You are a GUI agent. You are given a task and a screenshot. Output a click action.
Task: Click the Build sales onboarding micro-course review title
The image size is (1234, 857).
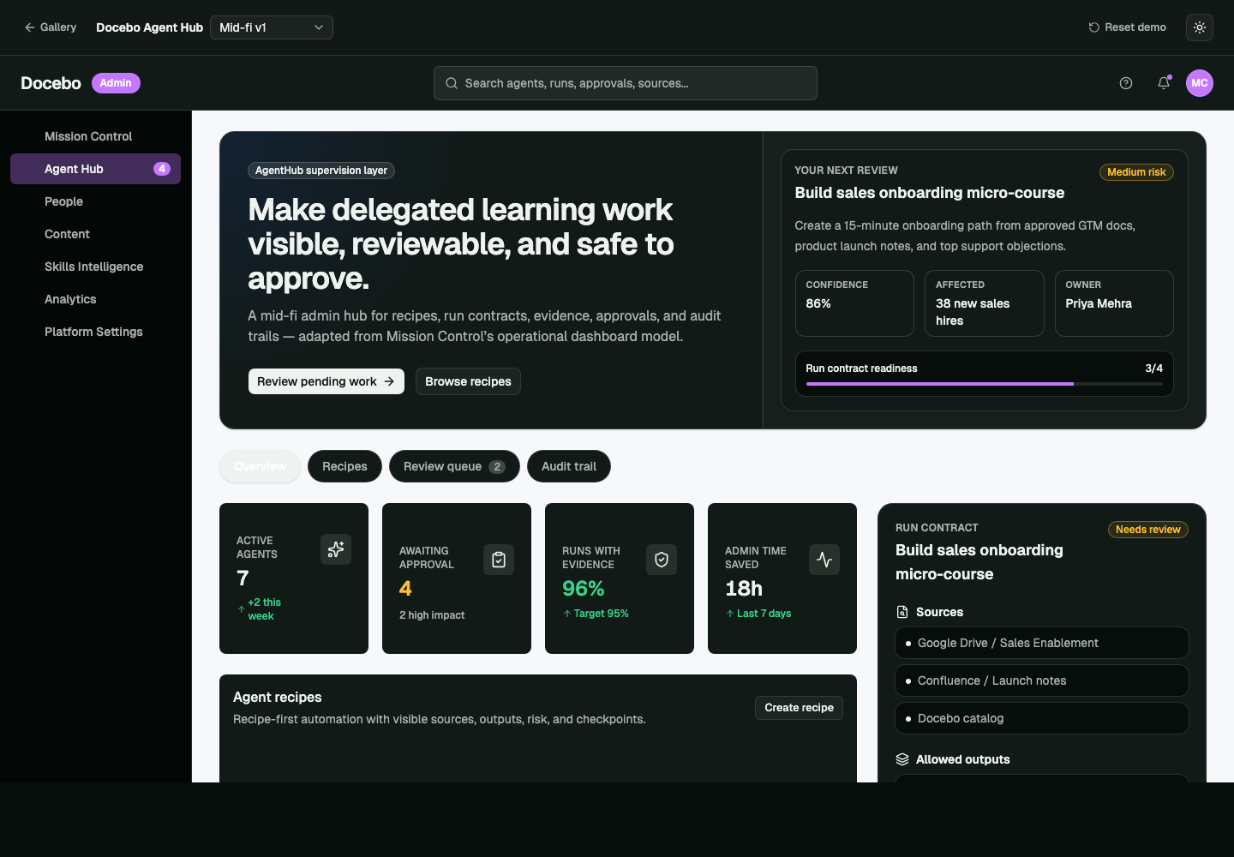(930, 193)
